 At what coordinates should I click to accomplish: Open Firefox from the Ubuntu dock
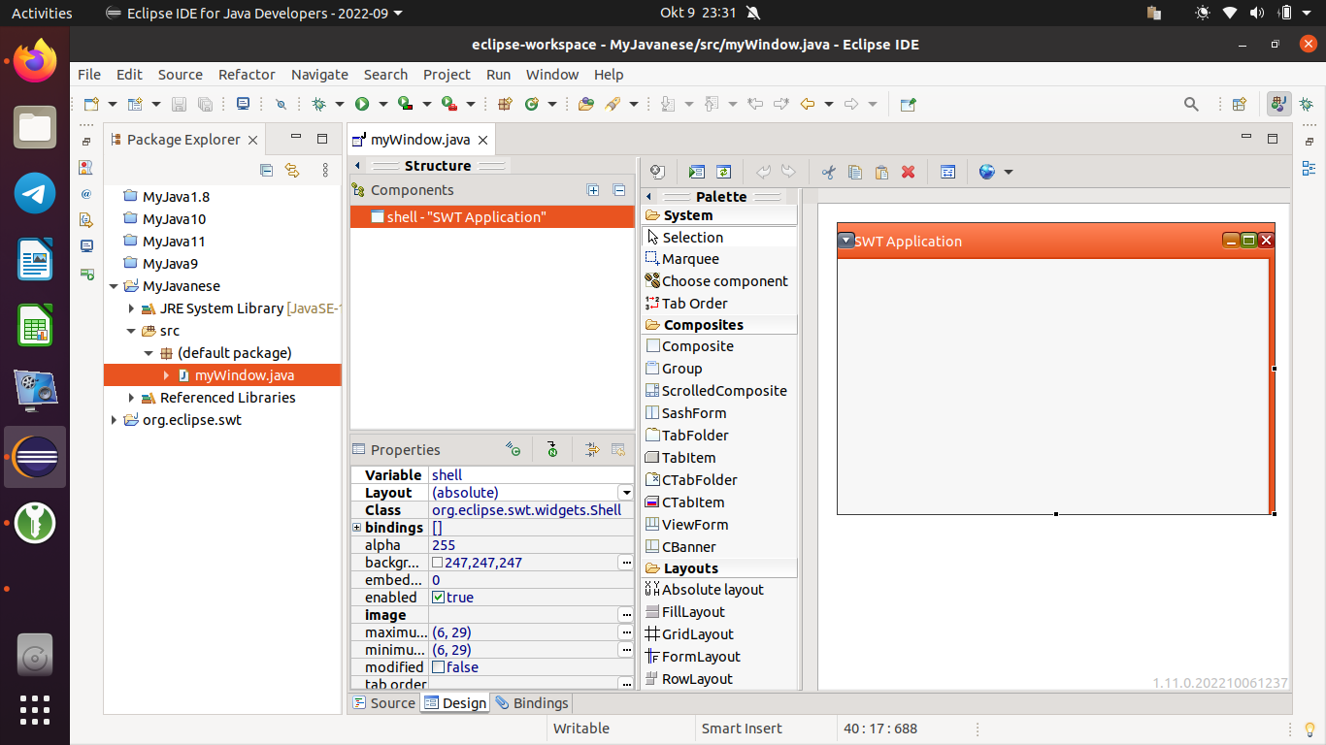35,60
